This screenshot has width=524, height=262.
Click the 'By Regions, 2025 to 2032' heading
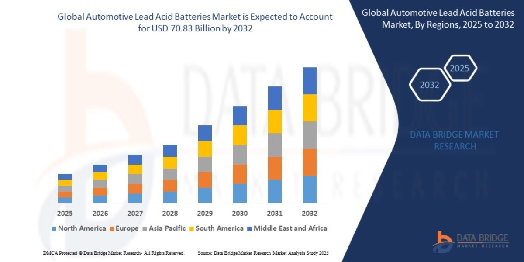438,19
